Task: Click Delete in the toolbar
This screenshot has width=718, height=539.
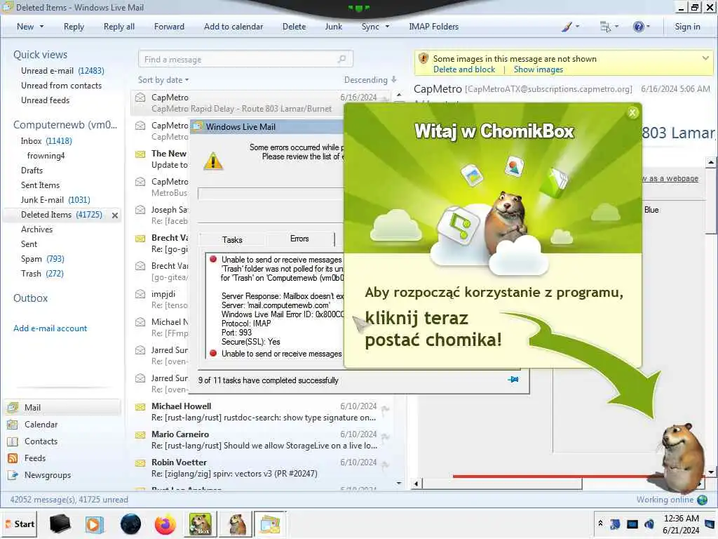Action: tap(294, 27)
